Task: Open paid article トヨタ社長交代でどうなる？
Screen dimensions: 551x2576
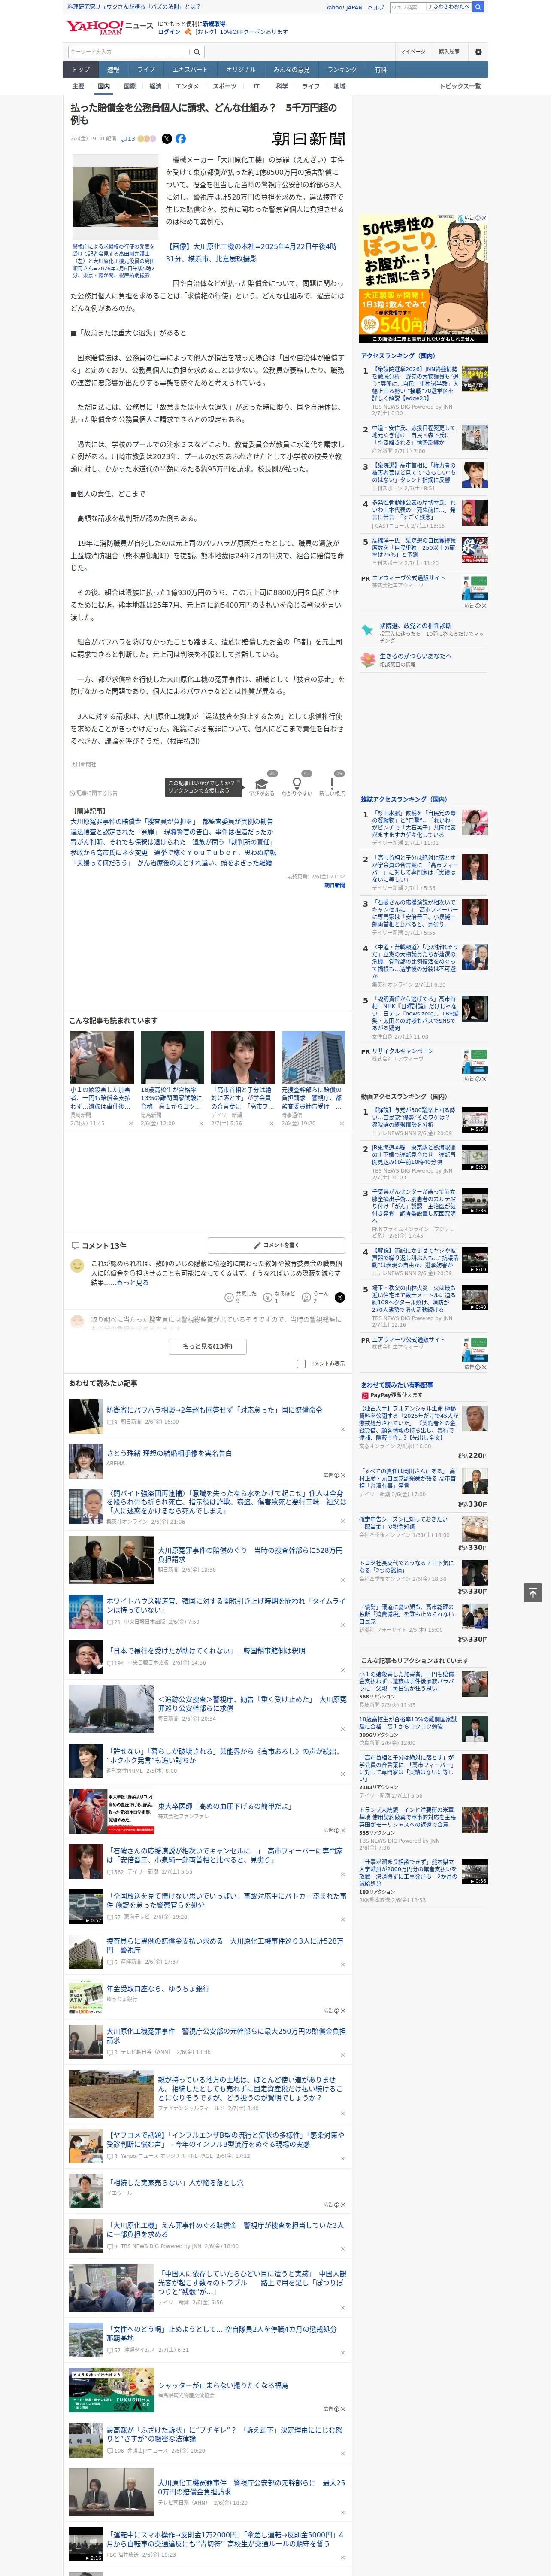Action: (406, 1567)
